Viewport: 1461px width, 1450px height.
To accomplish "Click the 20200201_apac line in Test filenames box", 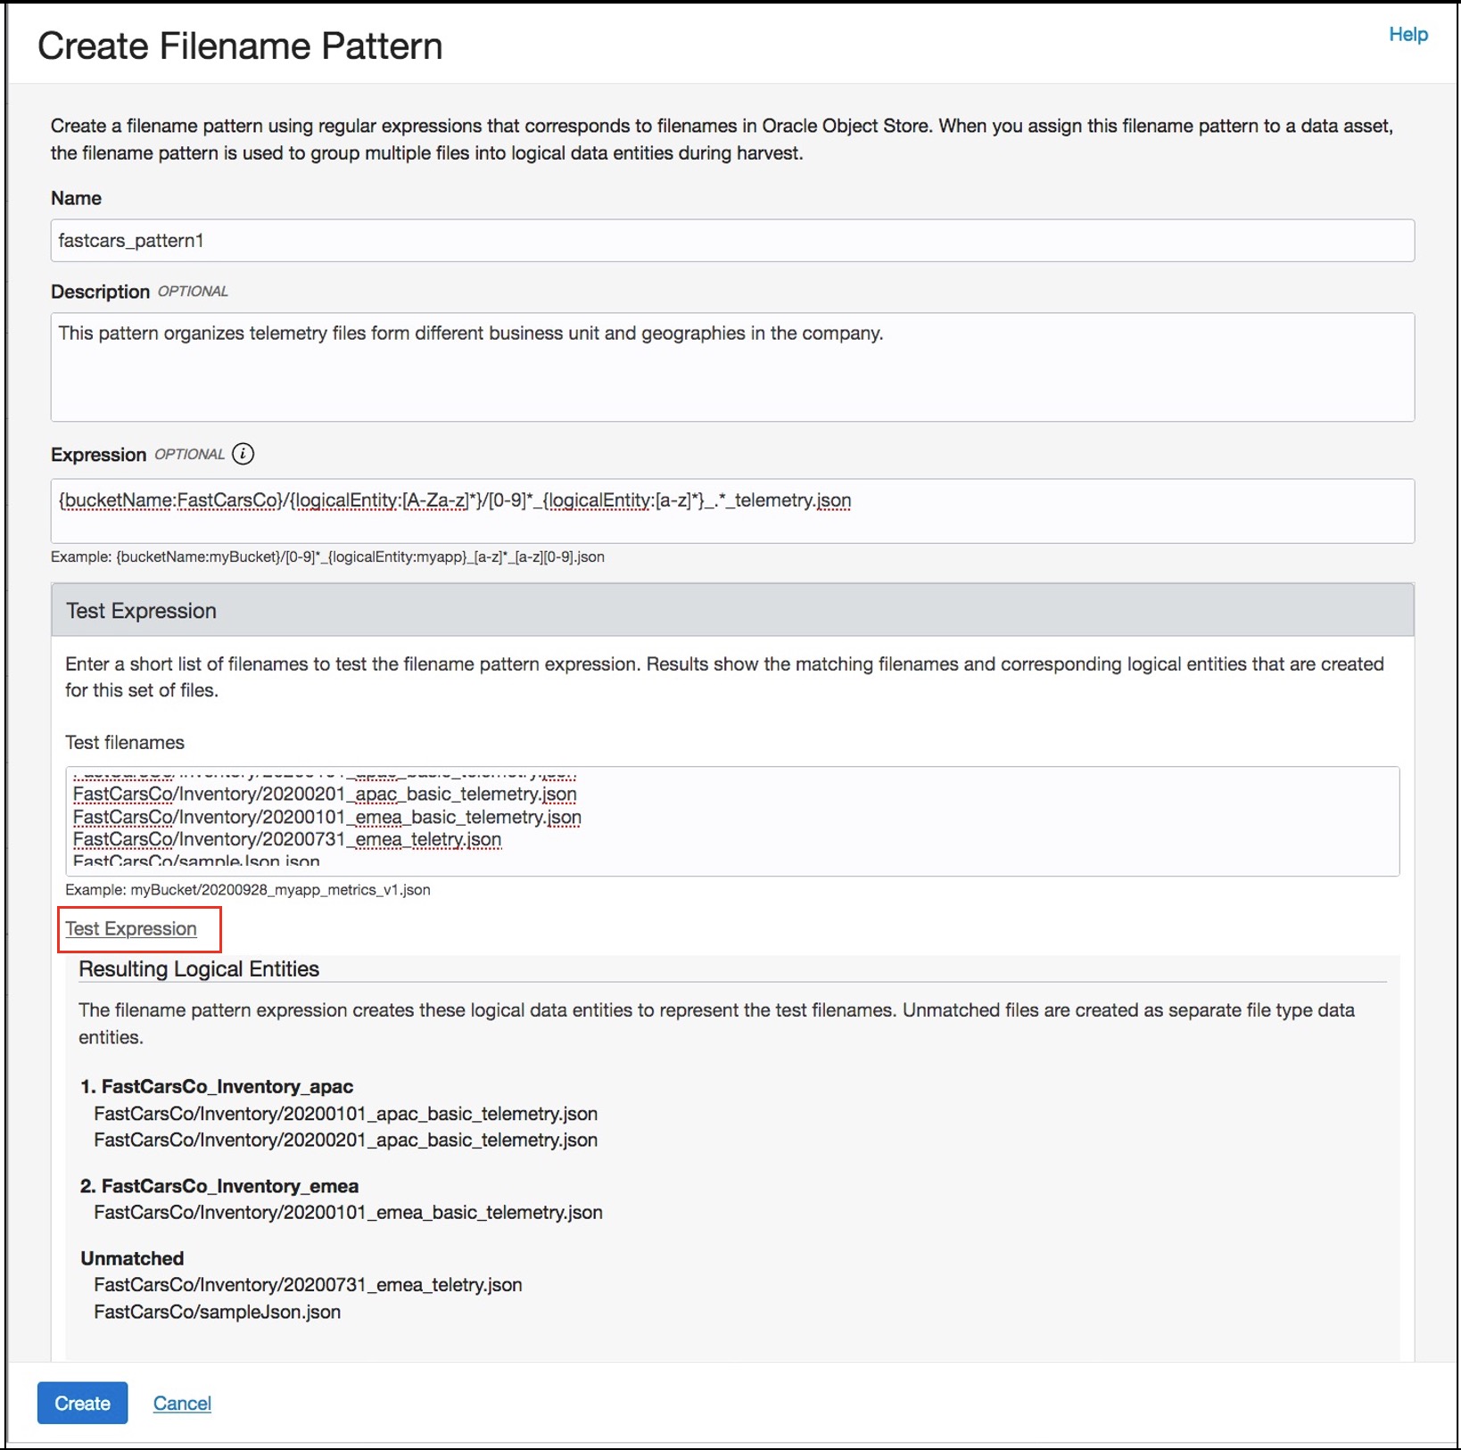I will click(325, 795).
